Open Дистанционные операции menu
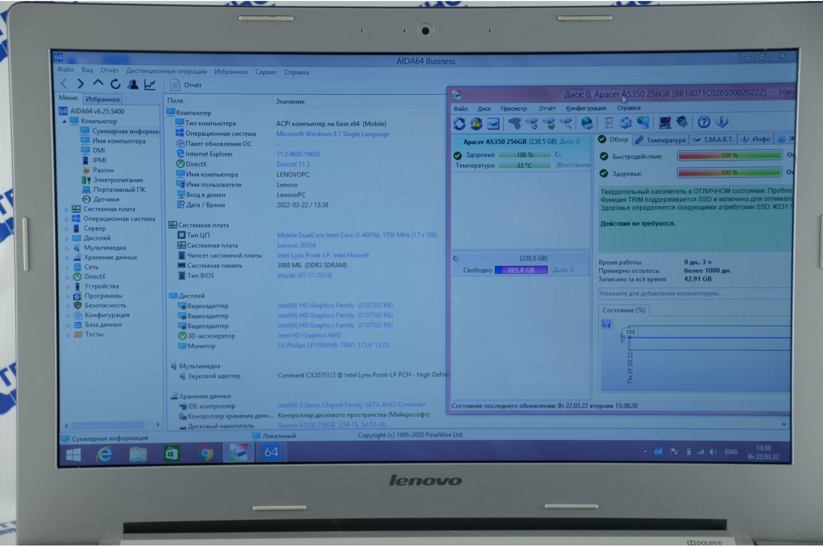This screenshot has width=823, height=547. [166, 71]
